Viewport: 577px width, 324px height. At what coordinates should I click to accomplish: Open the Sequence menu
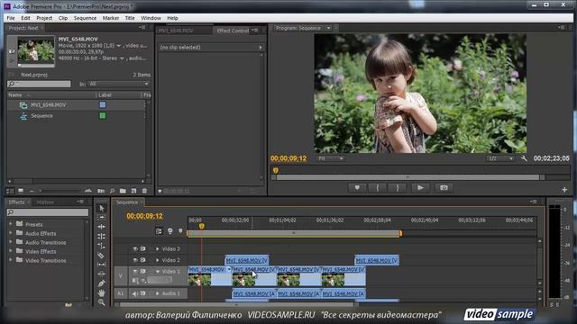pos(85,18)
